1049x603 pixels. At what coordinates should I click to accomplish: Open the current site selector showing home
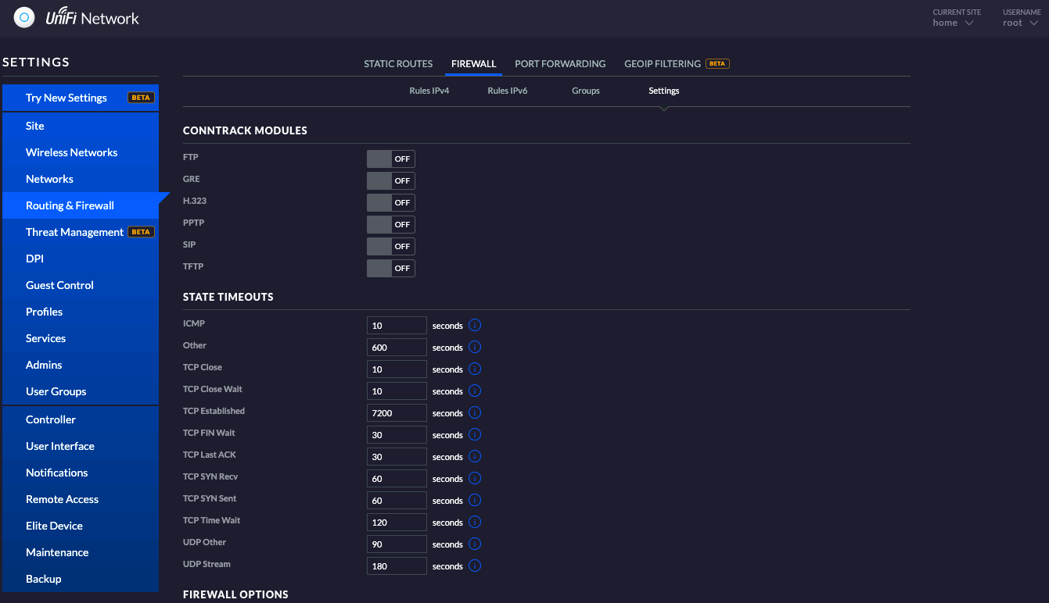point(953,23)
